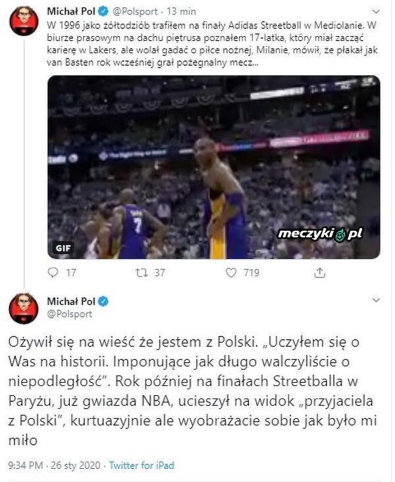Click verified badge beside top Michał Pol name
Viewport: 395px width, 482px height.
pyautogui.click(x=105, y=11)
